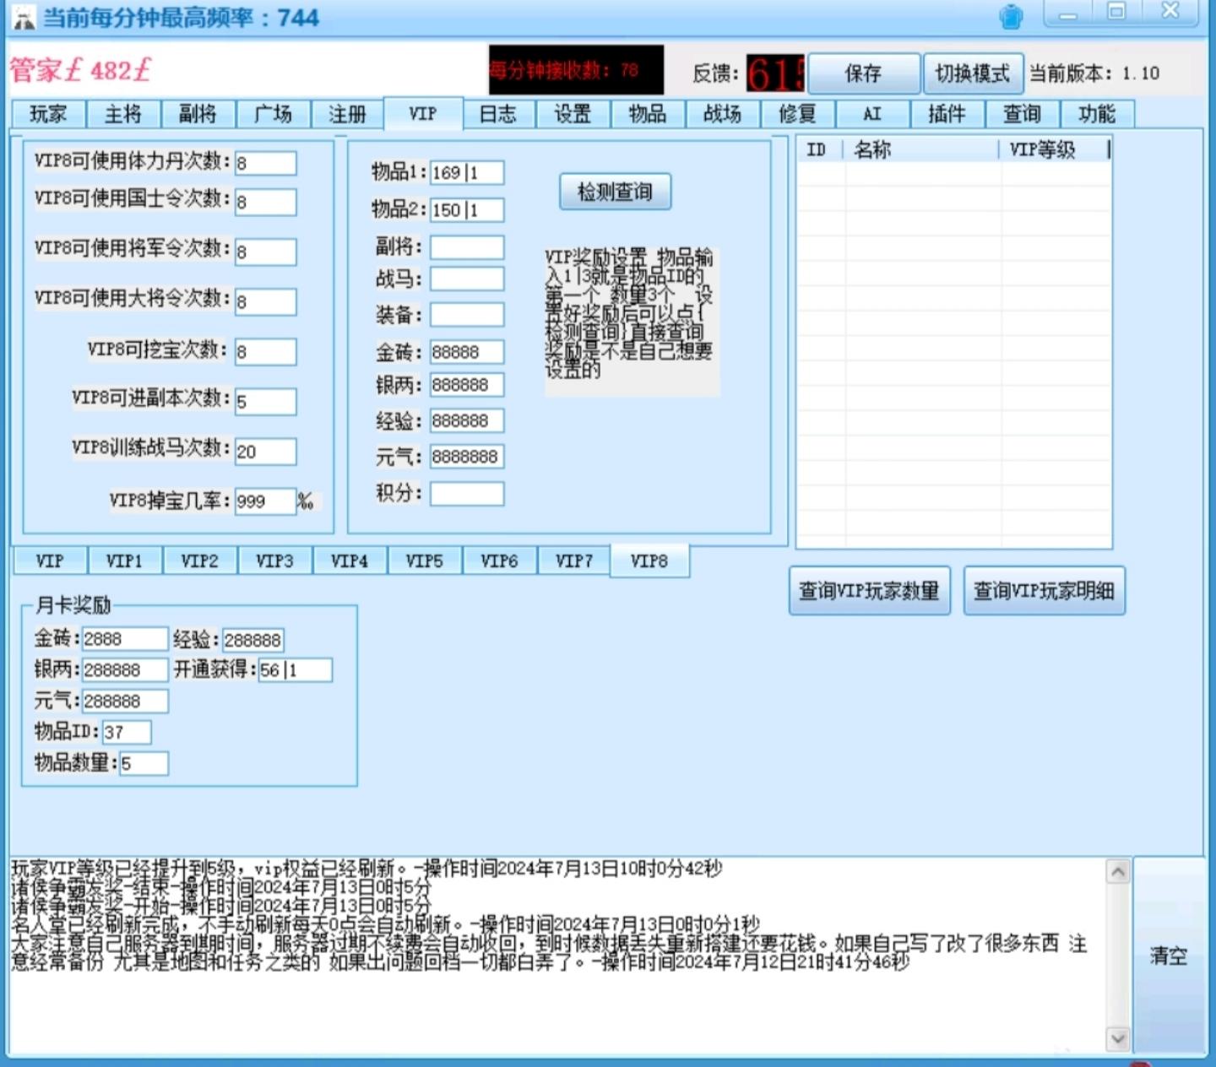Image resolution: width=1216 pixels, height=1067 pixels.
Task: Clear the log with 清空 button
Action: tap(1169, 956)
